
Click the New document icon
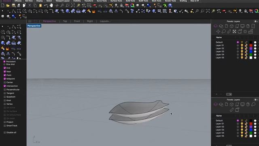(3, 5)
